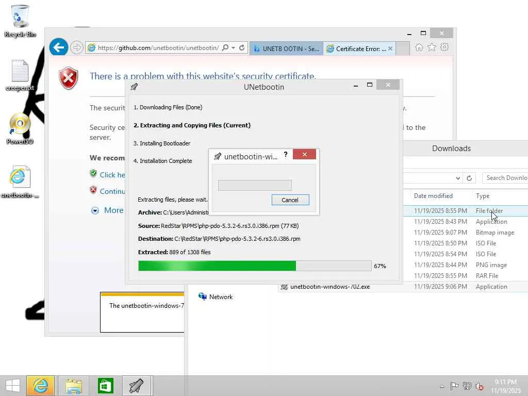This screenshot has height=396, width=528.
Task: Open the creeper.txt desktop file
Action: (20, 75)
